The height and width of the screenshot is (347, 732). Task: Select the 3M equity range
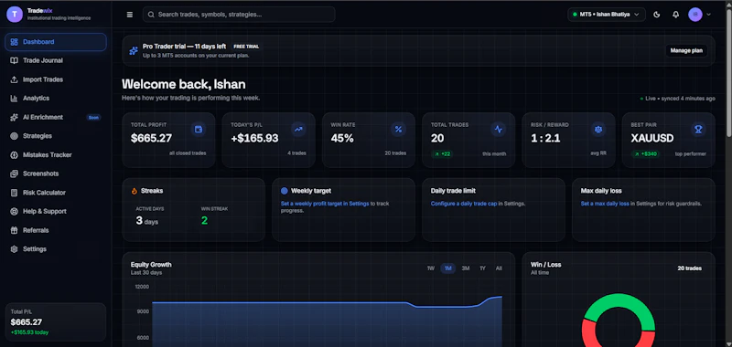(x=466, y=268)
